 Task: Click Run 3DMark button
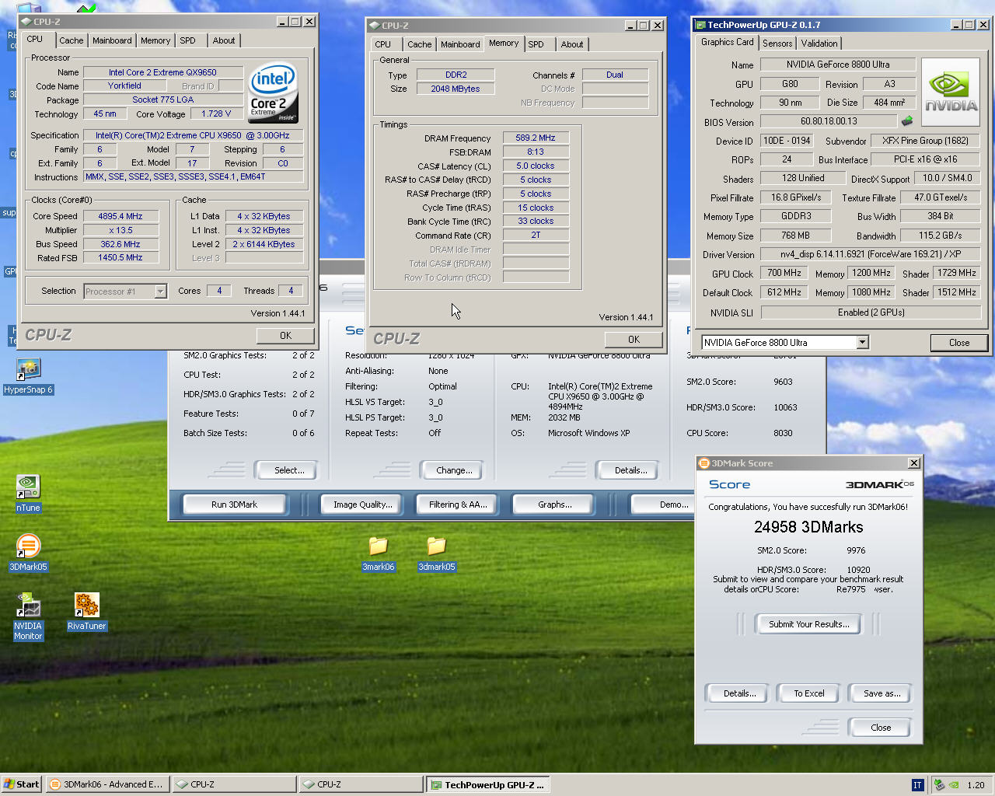[x=234, y=504]
